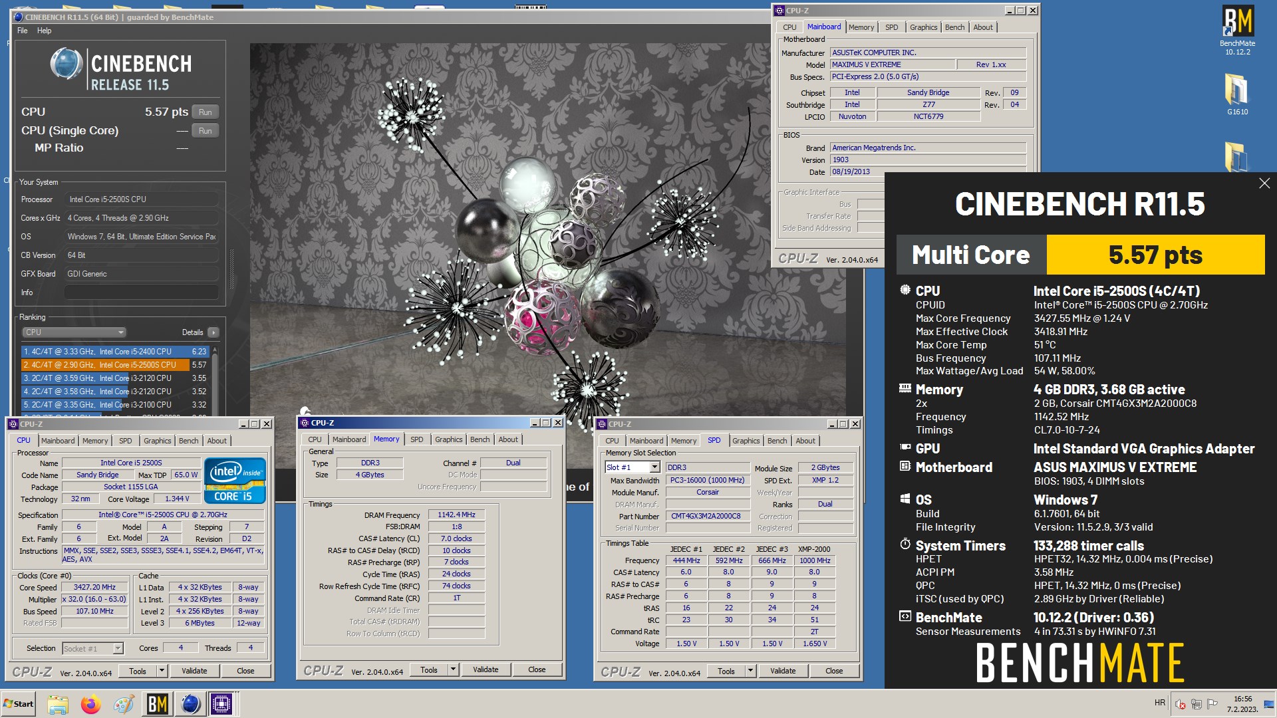Image resolution: width=1277 pixels, height=718 pixels.
Task: Switch to BenchMate in the taskbar
Action: [157, 704]
